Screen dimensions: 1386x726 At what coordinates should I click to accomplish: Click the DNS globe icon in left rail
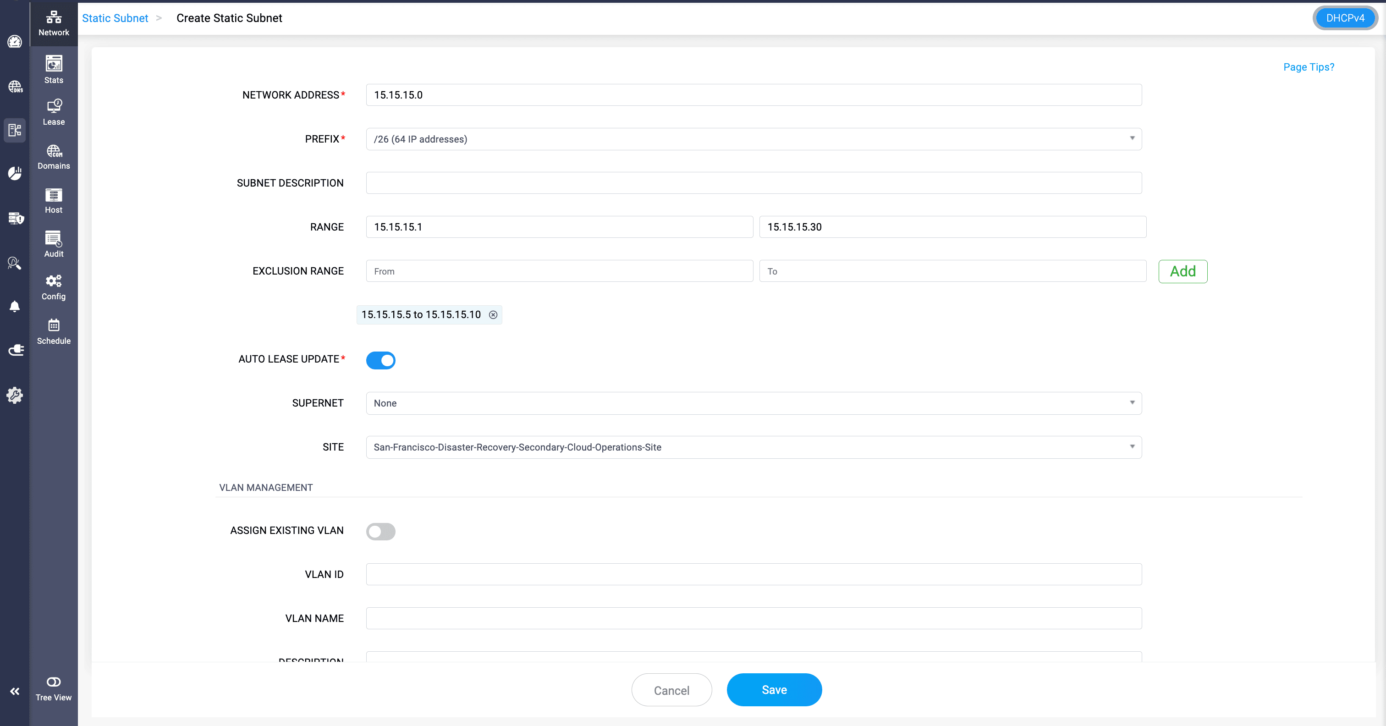point(15,87)
